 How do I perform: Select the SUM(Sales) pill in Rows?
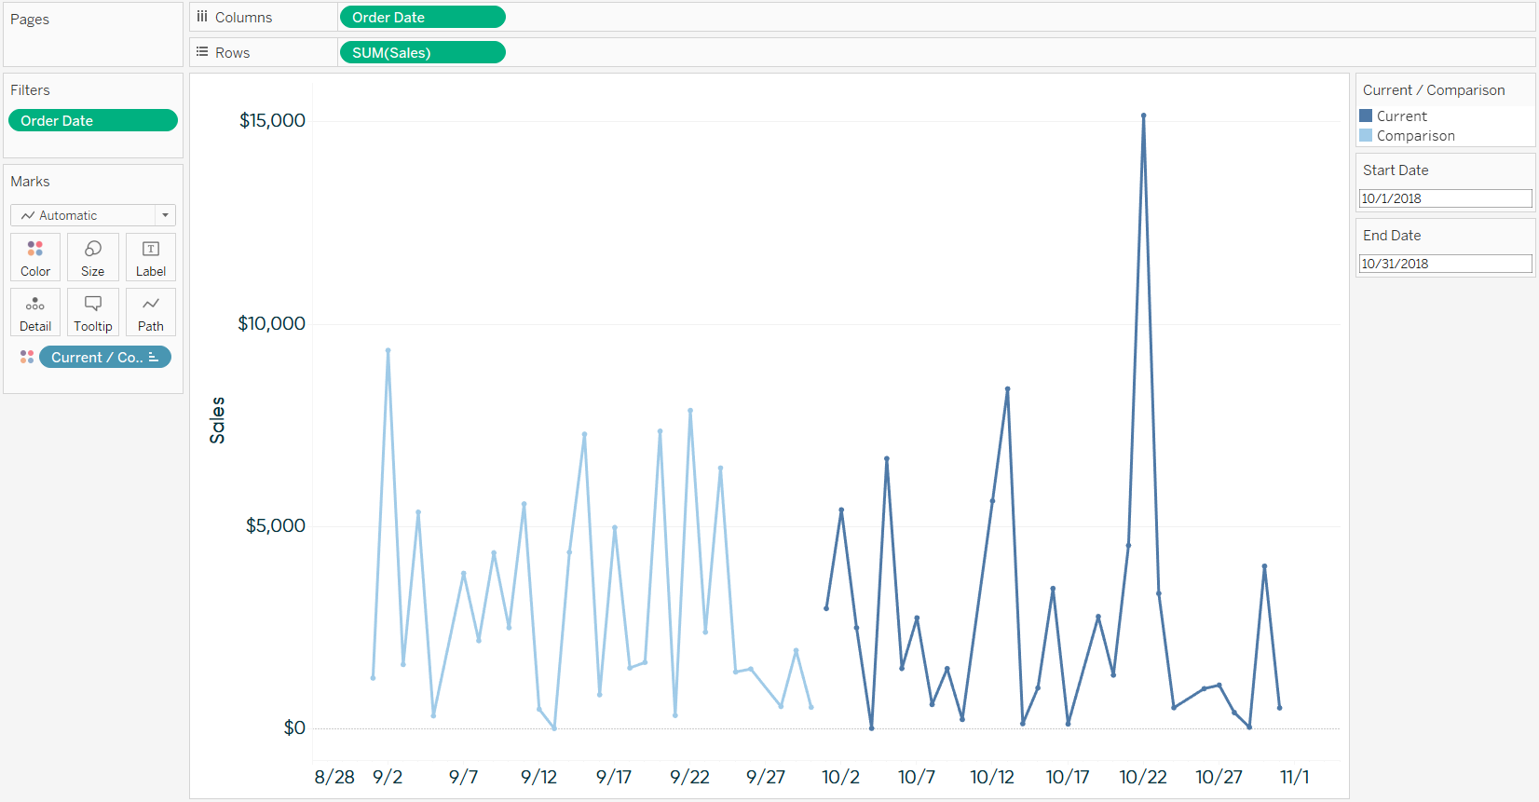click(x=422, y=53)
